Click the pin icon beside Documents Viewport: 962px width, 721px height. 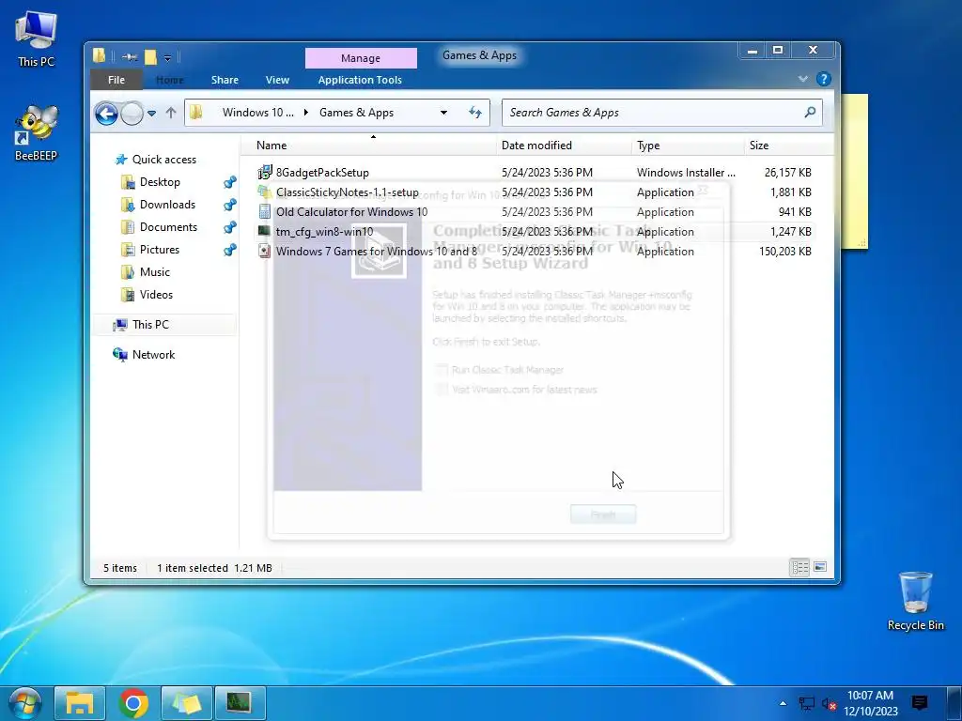click(x=230, y=227)
